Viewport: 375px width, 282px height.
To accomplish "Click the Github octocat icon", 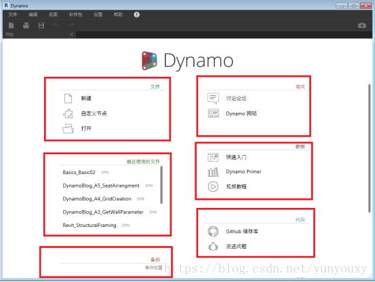I will (213, 232).
